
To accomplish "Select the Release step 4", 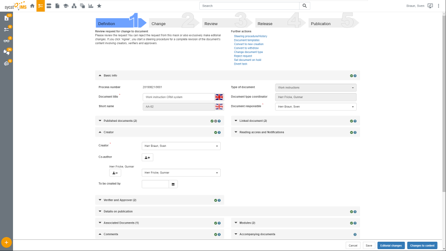I will pyautogui.click(x=281, y=23).
